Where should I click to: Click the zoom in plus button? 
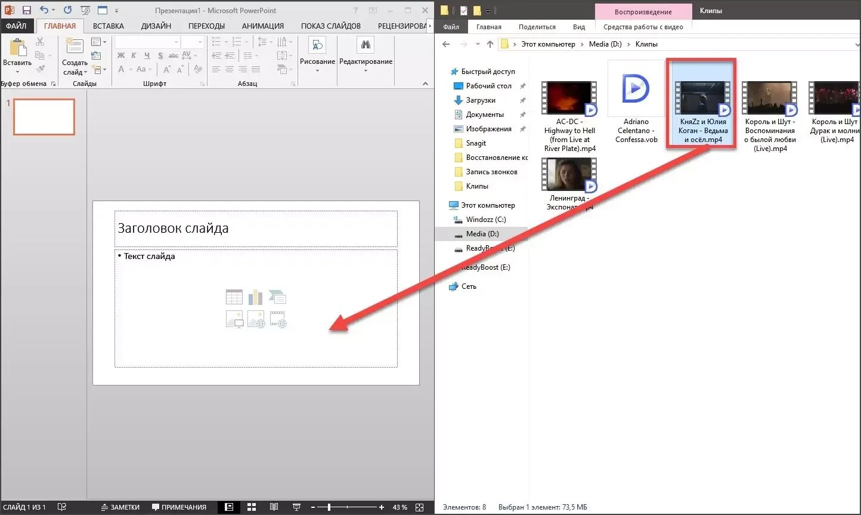382,507
